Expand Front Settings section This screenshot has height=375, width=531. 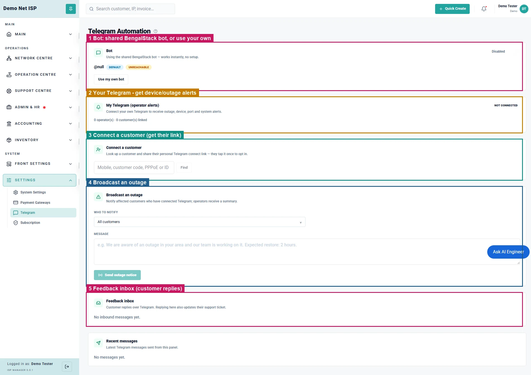pos(40,164)
